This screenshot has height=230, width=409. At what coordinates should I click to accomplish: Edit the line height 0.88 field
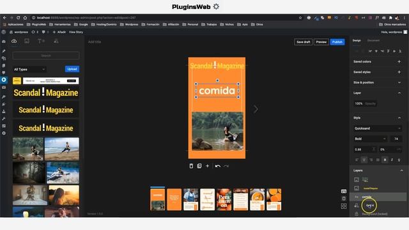click(365, 149)
